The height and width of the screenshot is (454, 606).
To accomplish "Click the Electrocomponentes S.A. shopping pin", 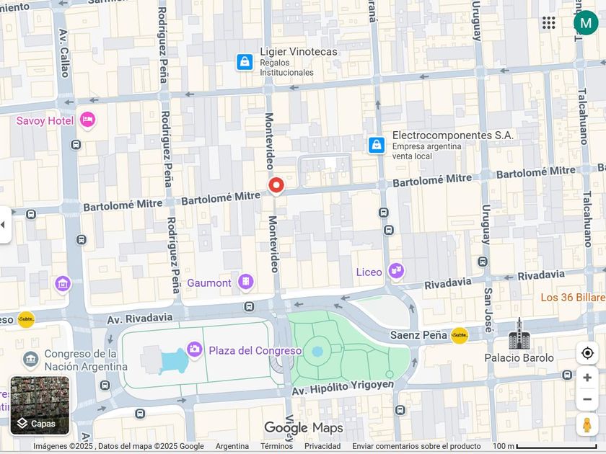I will (x=377, y=145).
